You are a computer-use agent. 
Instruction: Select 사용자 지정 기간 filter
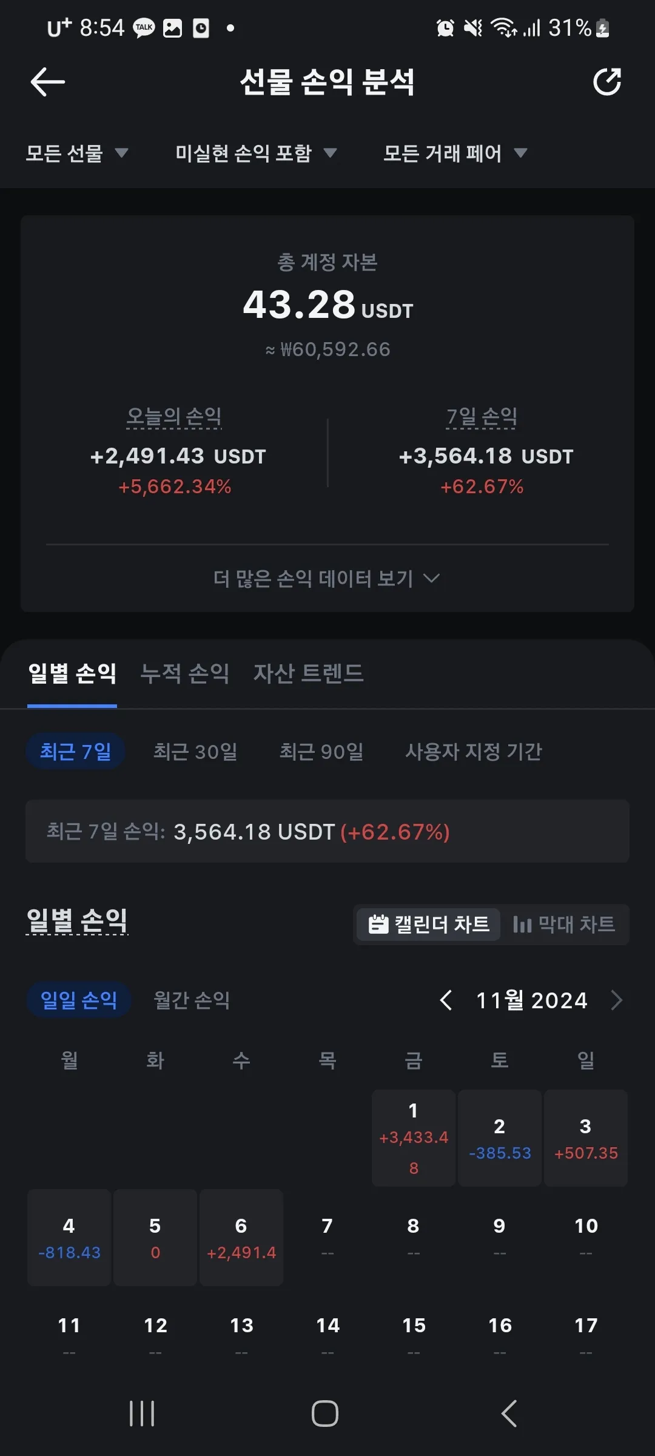pyautogui.click(x=474, y=752)
